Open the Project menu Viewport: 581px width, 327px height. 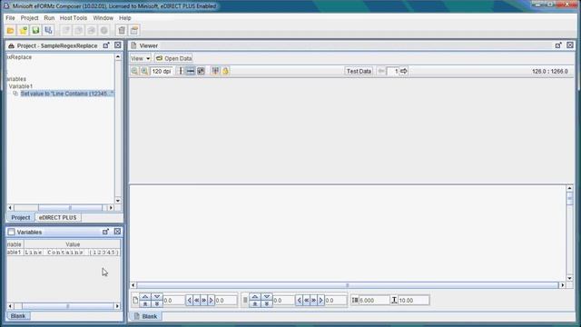[29, 18]
